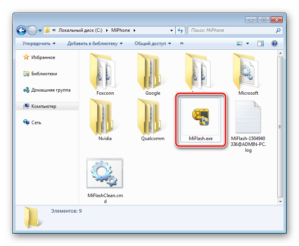Image resolution: width=299 pixels, height=246 pixels.
Task: Open the view options dropdown arrow
Action: point(247,43)
